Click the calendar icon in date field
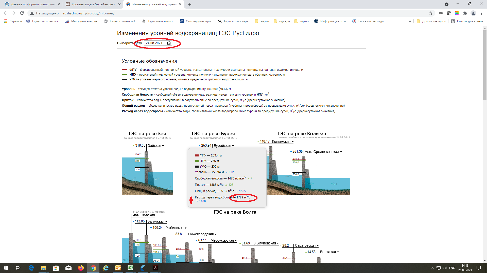The width and height of the screenshot is (487, 273). [169, 43]
